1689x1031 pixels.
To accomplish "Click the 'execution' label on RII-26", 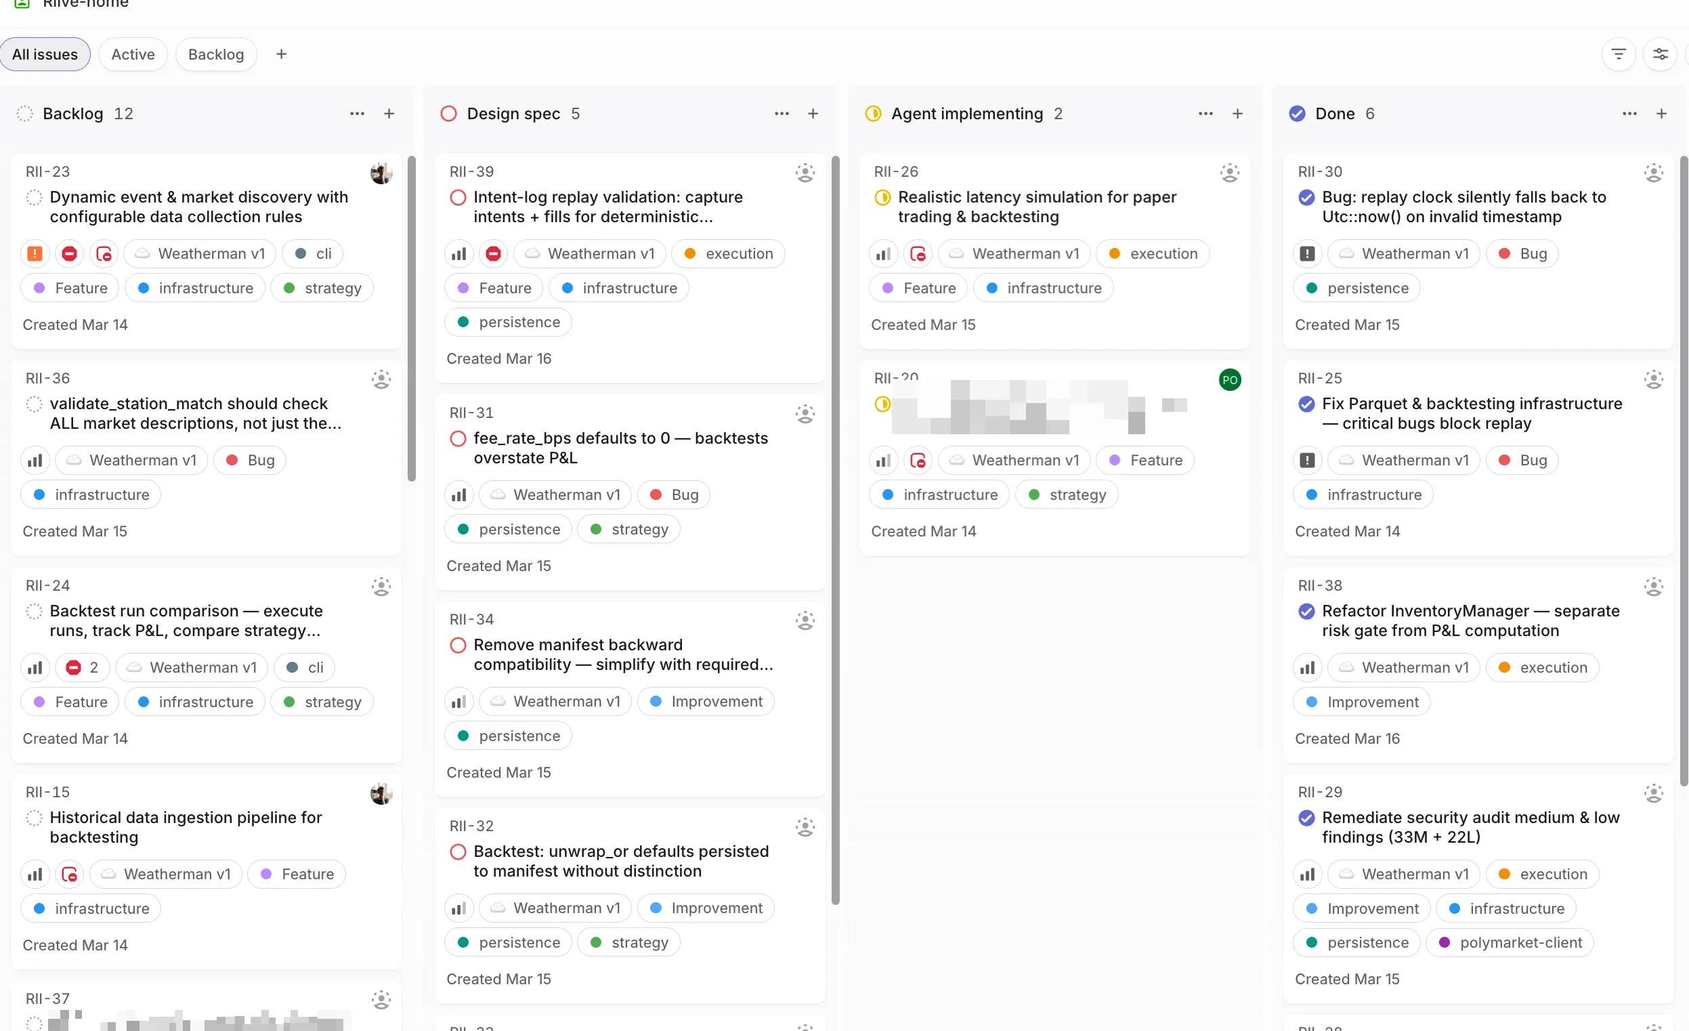I will (1153, 253).
